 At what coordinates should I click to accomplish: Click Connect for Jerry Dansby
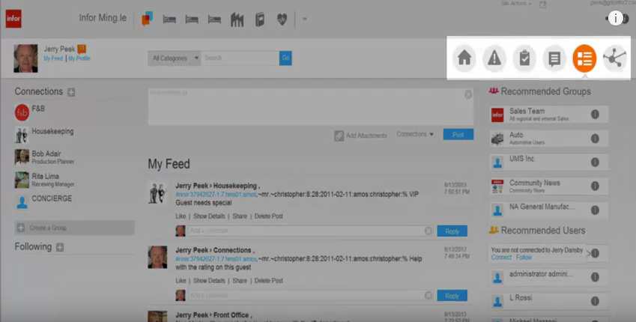[501, 257]
